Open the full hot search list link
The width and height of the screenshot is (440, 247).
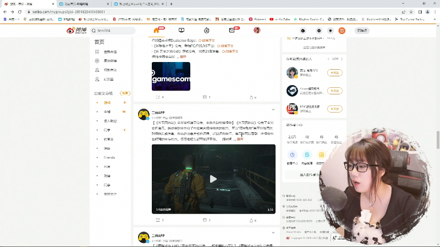tap(314, 48)
